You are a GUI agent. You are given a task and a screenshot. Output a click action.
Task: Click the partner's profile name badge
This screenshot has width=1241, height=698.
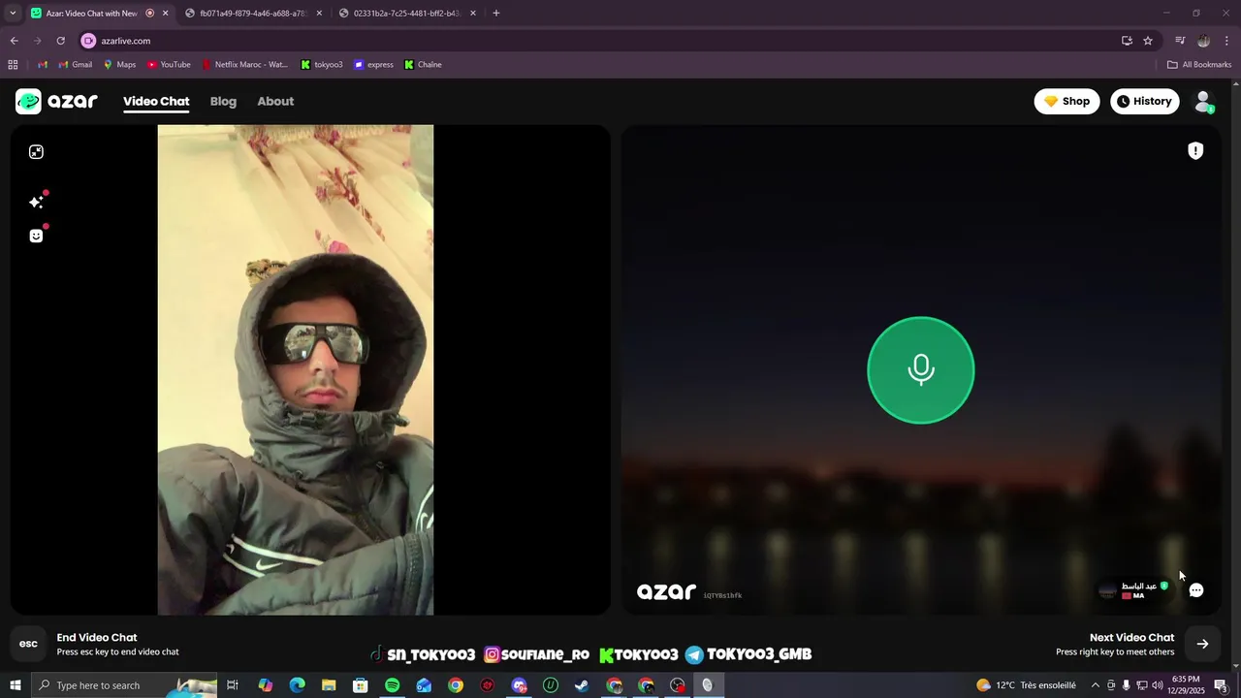(1134, 590)
